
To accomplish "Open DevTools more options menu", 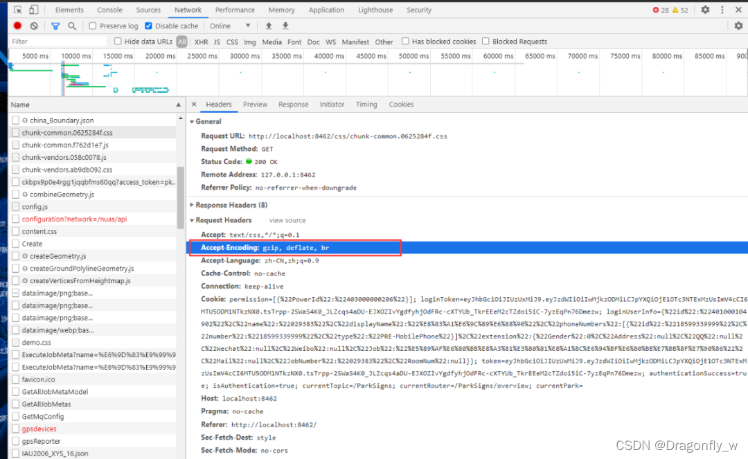I will (x=722, y=10).
